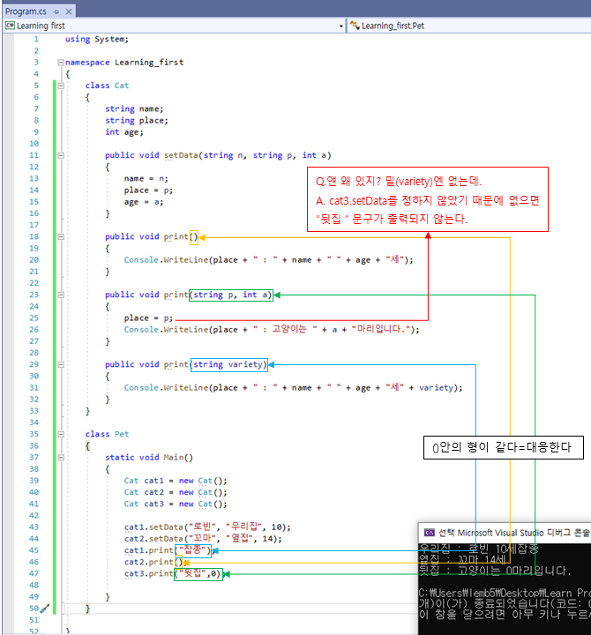Click line number 42 in the gutter

[34, 516]
